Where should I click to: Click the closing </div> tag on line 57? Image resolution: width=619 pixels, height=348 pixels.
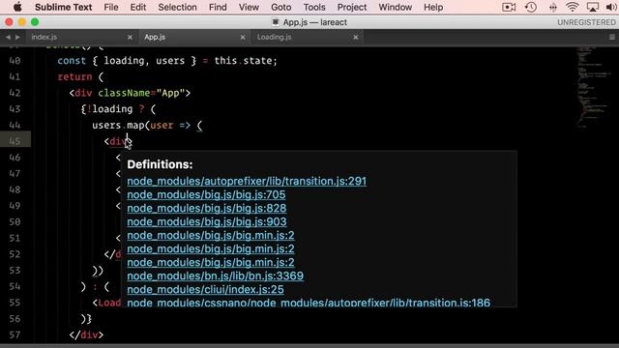point(86,334)
